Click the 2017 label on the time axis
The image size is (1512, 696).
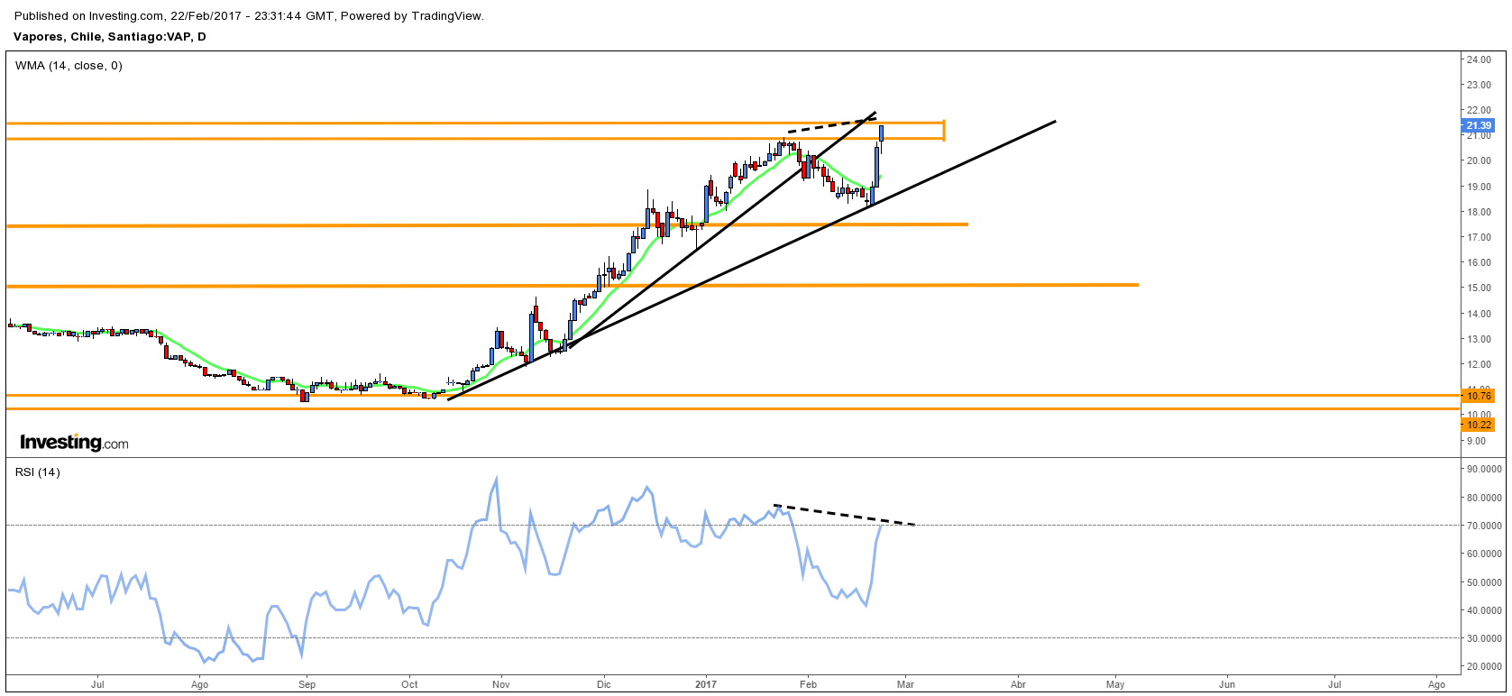(706, 684)
